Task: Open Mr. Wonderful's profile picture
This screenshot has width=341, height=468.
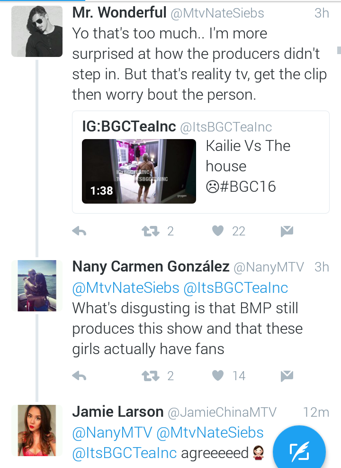Action: (37, 31)
